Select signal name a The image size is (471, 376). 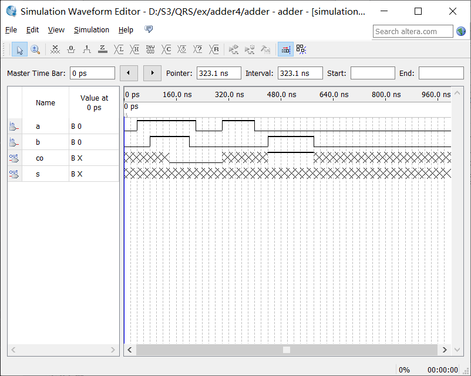[x=38, y=127]
